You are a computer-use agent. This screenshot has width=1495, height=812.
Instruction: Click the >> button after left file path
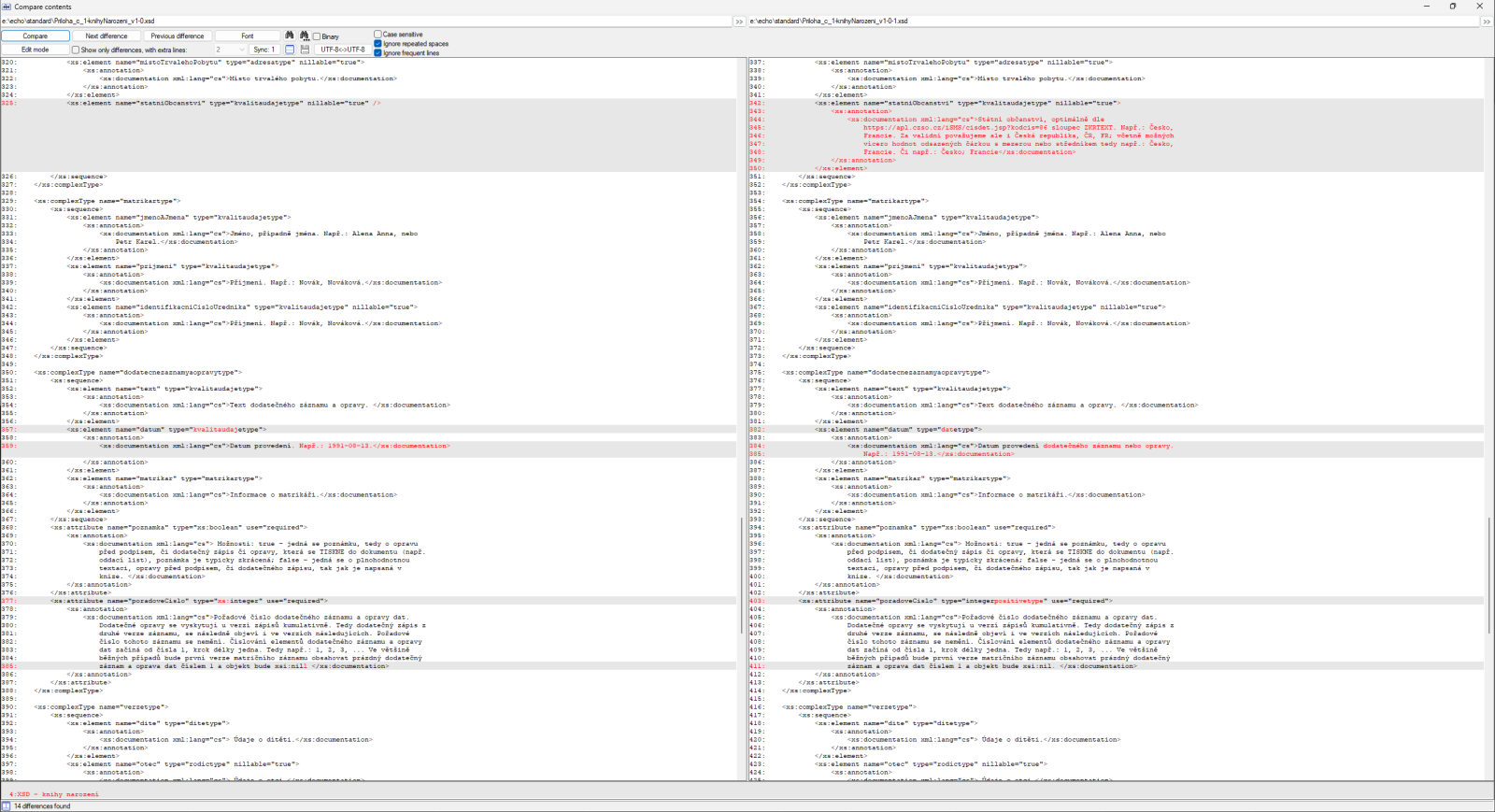[x=739, y=21]
